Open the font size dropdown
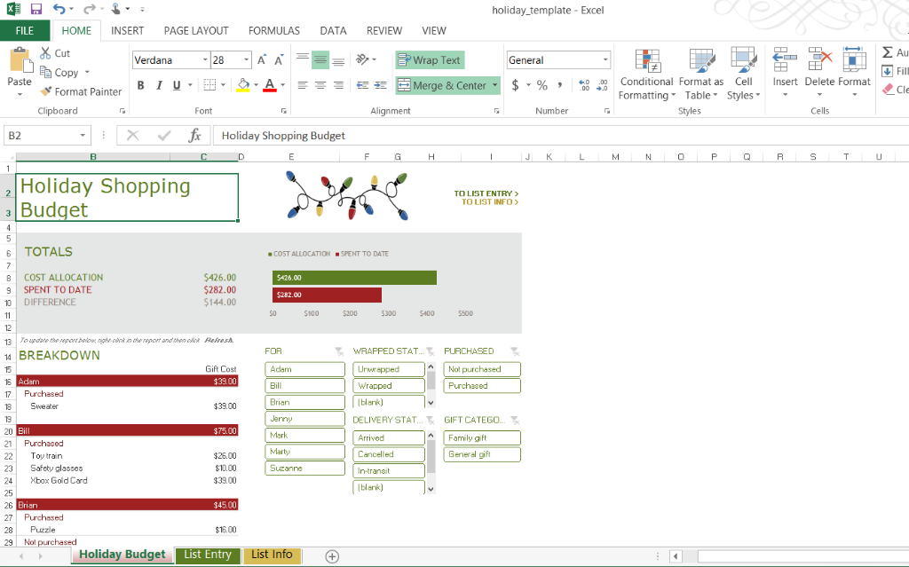This screenshot has height=567, width=909. (247, 59)
